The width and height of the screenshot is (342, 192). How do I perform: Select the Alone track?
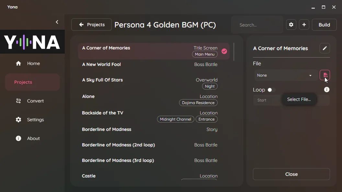pos(154,100)
